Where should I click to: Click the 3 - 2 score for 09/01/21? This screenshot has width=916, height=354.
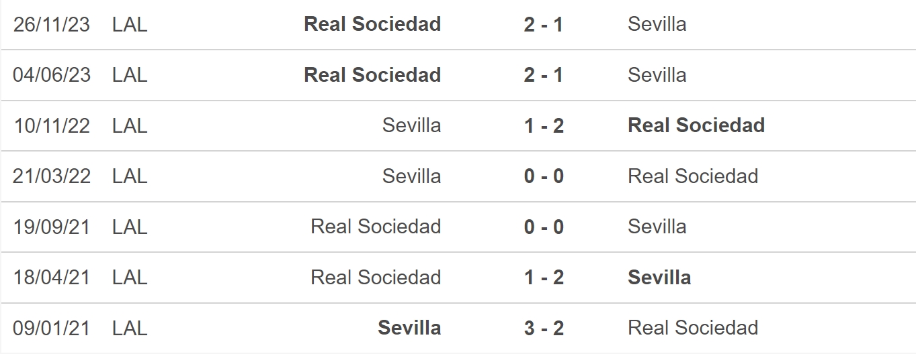(544, 328)
